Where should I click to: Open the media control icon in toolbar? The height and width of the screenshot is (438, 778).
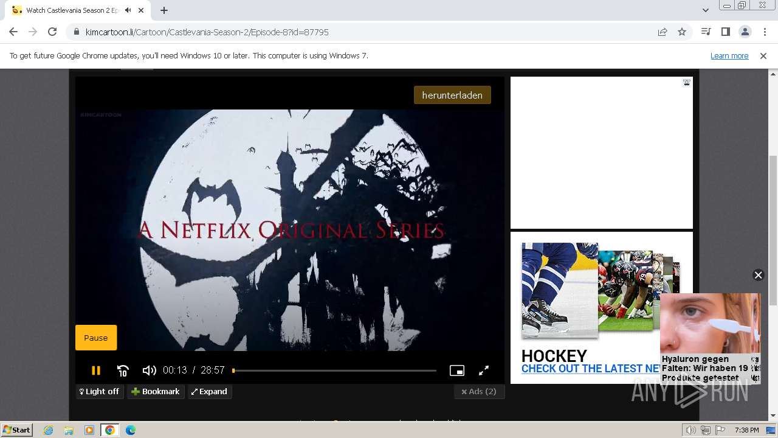706,32
